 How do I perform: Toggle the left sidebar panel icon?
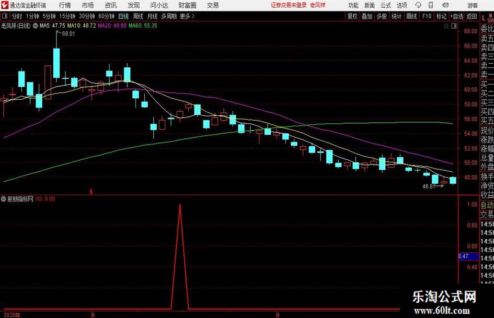(4, 16)
